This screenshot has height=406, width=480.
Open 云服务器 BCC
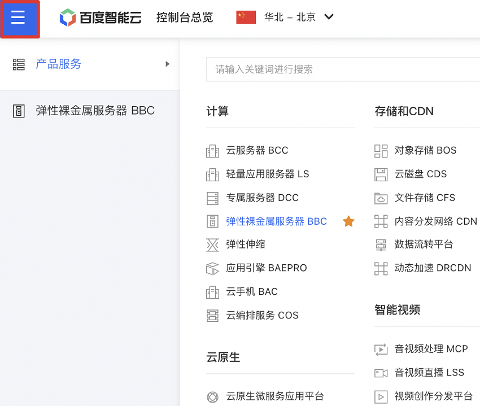tap(257, 150)
